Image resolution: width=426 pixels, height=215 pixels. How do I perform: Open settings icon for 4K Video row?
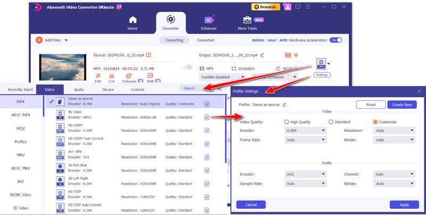tap(207, 117)
